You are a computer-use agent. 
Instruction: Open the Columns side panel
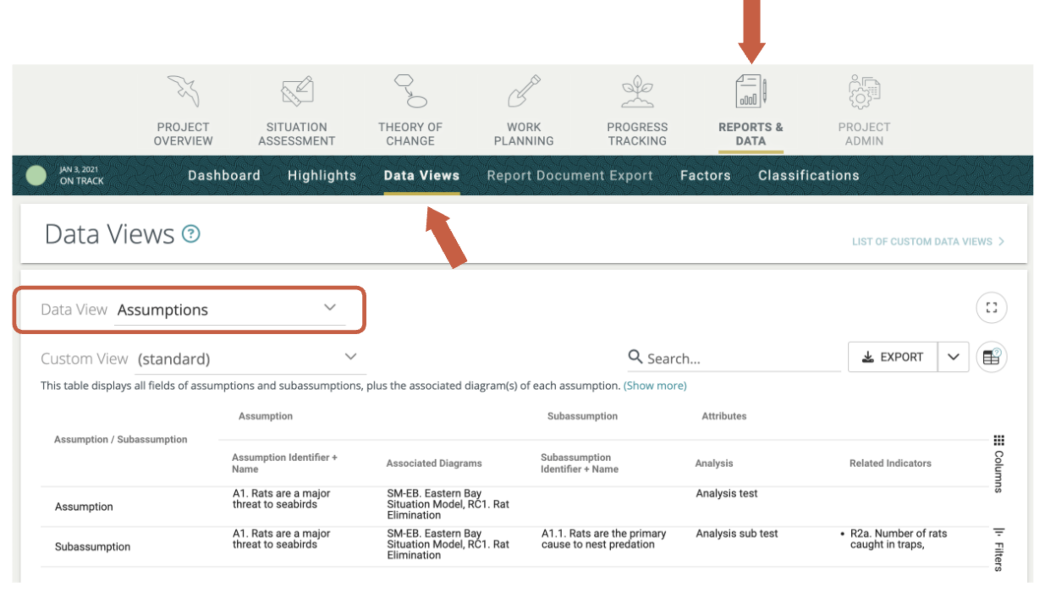click(999, 464)
